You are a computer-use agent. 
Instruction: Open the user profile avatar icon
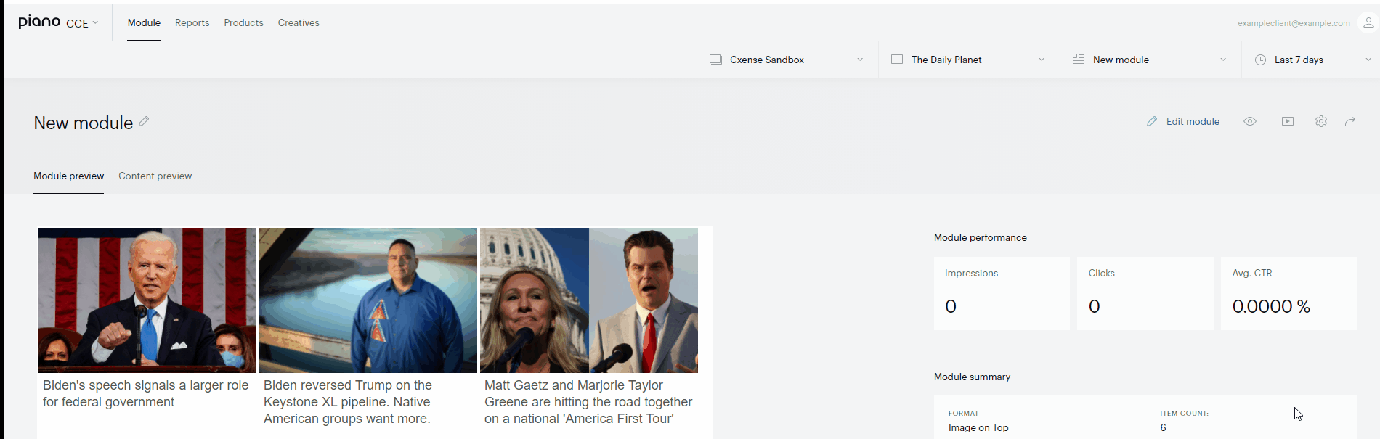click(1368, 22)
